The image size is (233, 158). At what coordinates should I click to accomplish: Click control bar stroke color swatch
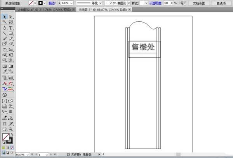(40, 3)
